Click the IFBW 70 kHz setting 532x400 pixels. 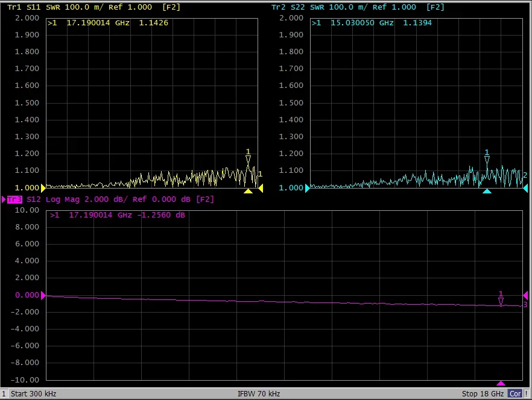click(259, 394)
